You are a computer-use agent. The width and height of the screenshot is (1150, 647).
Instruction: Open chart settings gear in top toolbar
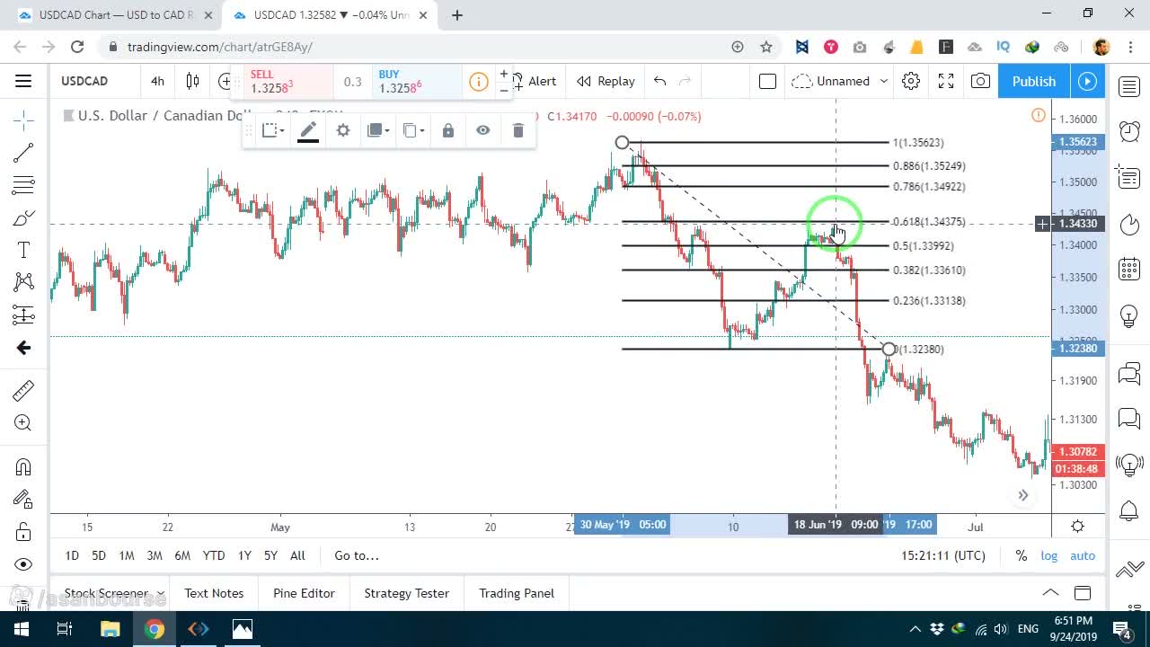pyautogui.click(x=911, y=81)
